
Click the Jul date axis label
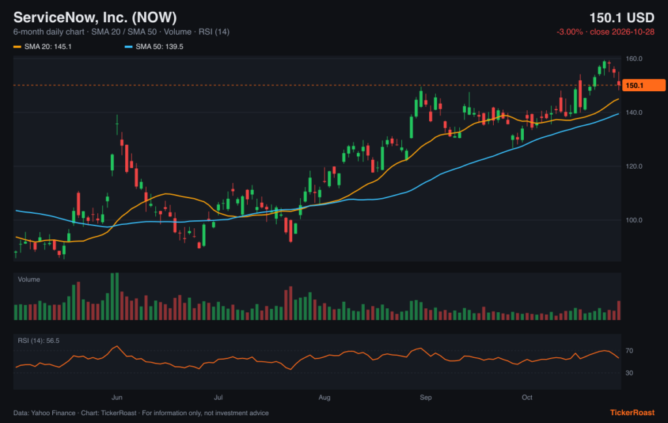[218, 398]
